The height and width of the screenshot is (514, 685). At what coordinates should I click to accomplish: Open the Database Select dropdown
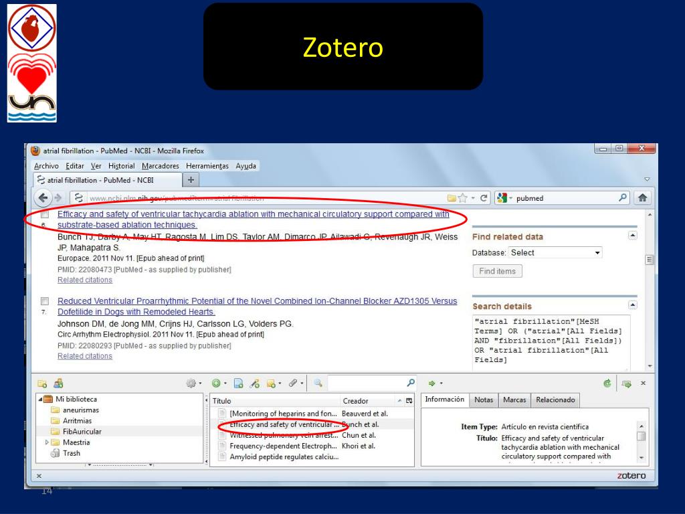click(555, 252)
